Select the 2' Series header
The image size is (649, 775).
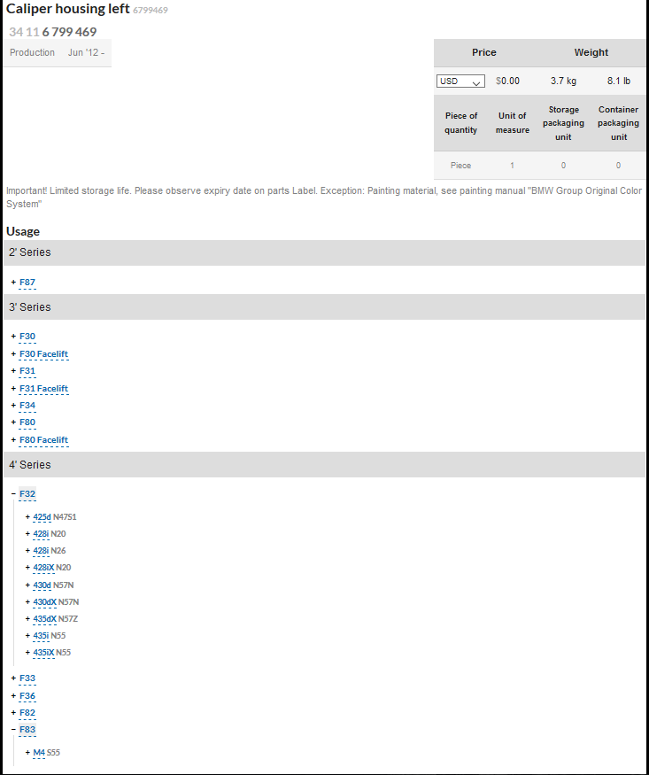click(324, 252)
